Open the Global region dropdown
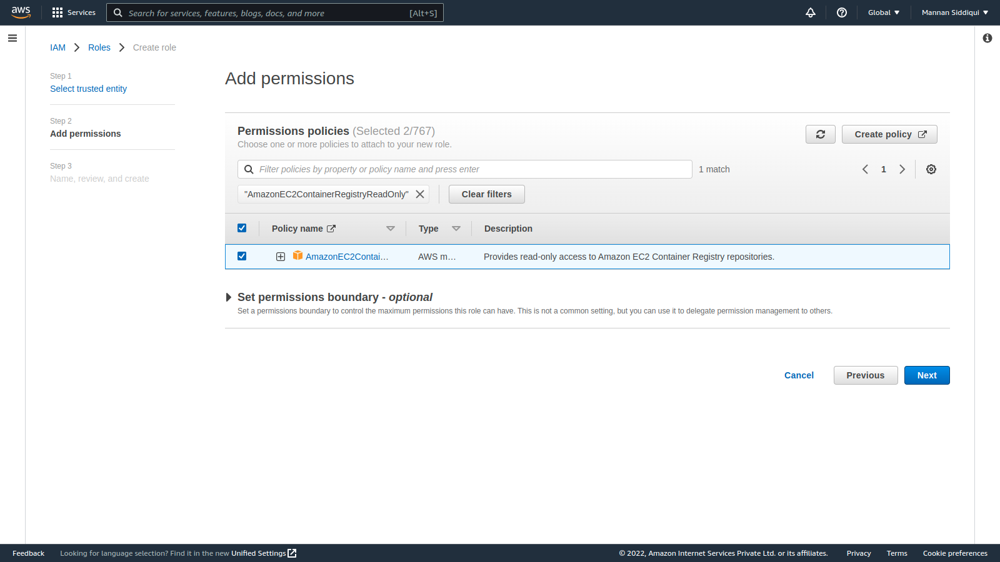The height and width of the screenshot is (562, 1000). 883,12
